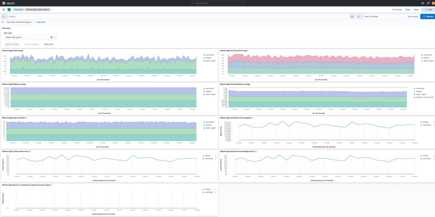Go to the Dashboard breadcrumb
The height and width of the screenshot is (217, 435).
[19, 10]
